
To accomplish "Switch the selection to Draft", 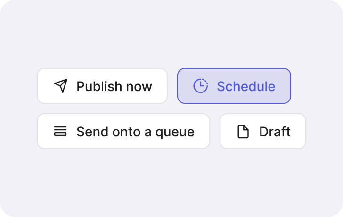I will coord(262,131).
